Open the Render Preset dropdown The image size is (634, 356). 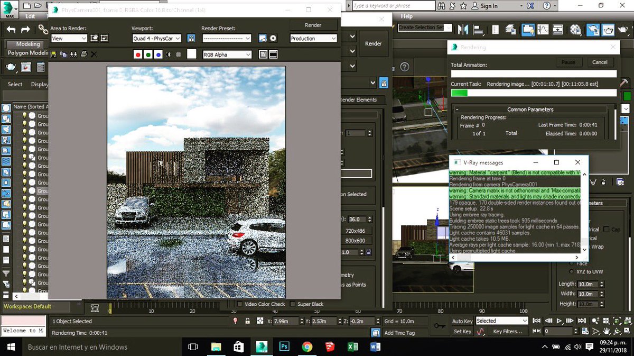[226, 39]
